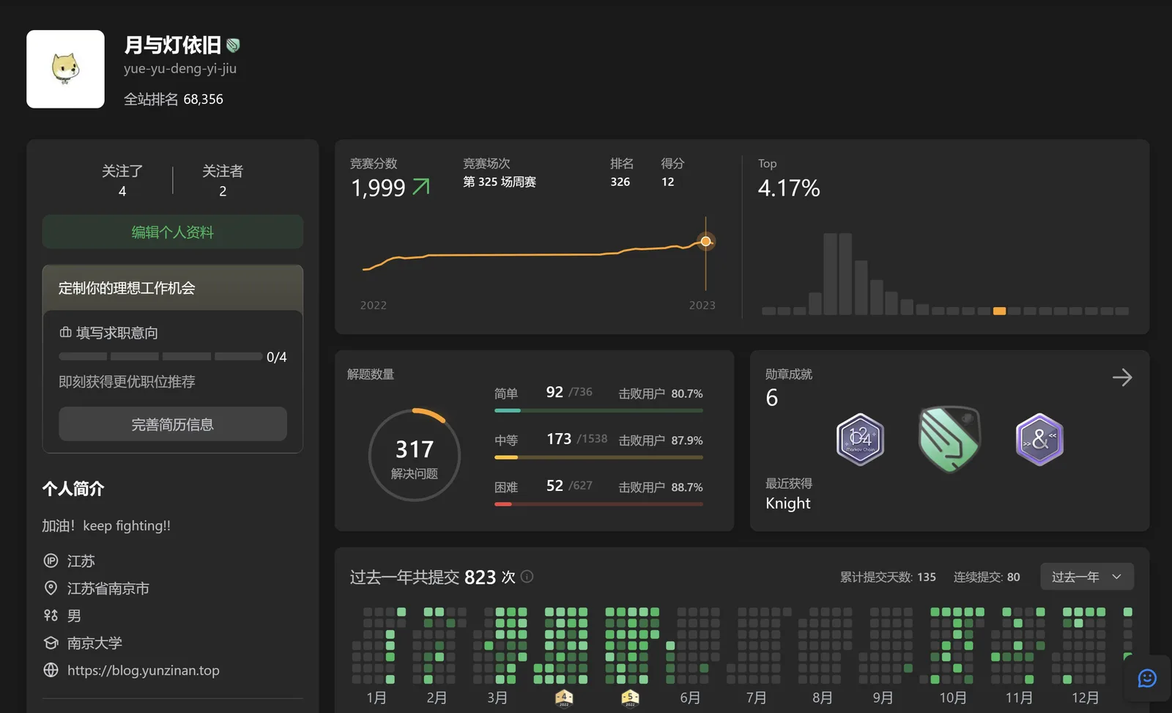Click the 月与灯依旧 display name

click(173, 45)
